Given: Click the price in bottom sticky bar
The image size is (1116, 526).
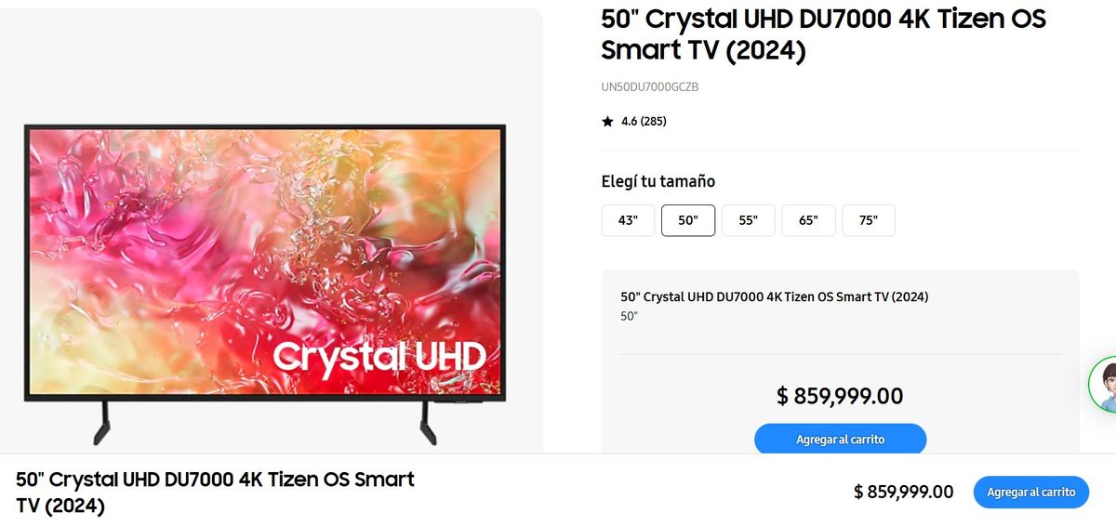Looking at the screenshot, I should (903, 492).
